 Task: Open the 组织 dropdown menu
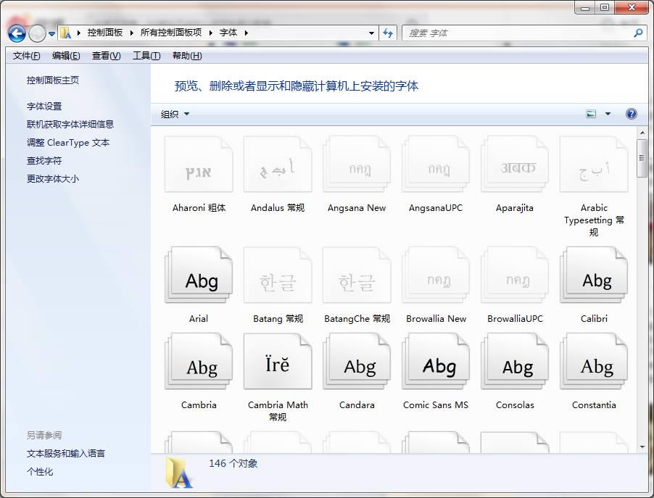175,115
